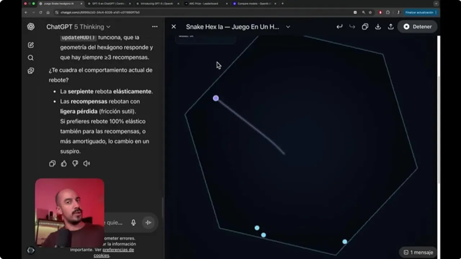The height and width of the screenshot is (259, 461).
Task: Switch to the Compare models OpenAI tab
Action: [254, 4]
